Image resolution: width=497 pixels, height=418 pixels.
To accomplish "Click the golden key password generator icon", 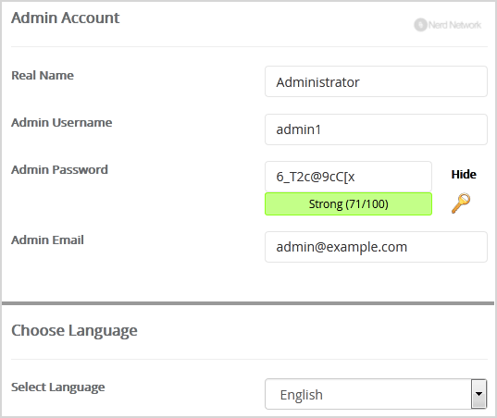I will pos(461,203).
